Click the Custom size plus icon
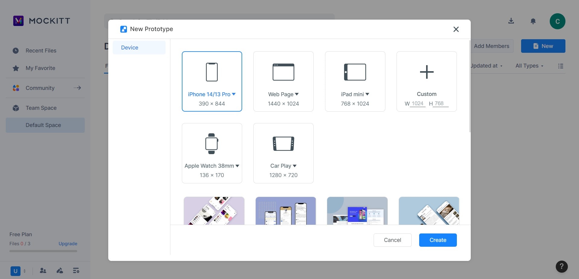Viewport: 579px width, 279px height. (x=427, y=72)
